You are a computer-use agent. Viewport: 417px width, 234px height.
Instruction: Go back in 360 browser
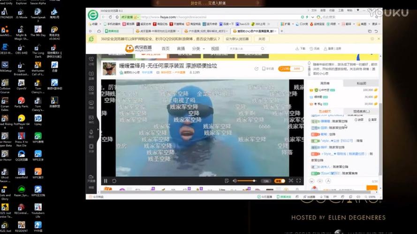click(104, 17)
